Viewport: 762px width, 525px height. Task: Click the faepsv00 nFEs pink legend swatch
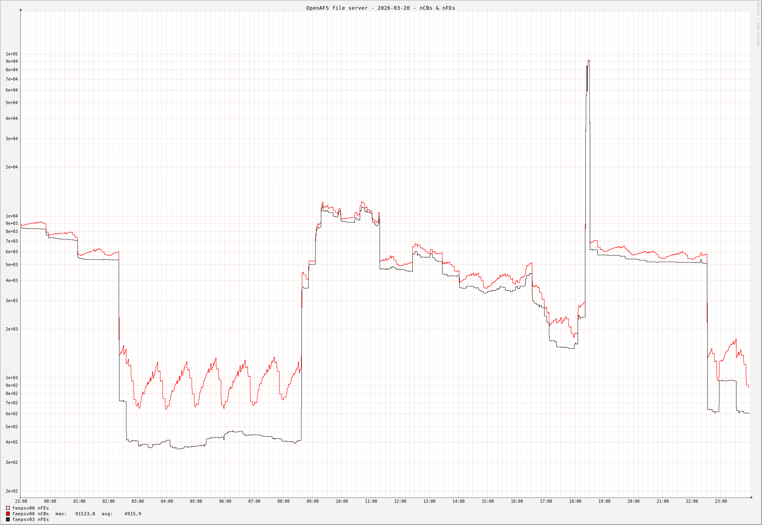pos(8,508)
